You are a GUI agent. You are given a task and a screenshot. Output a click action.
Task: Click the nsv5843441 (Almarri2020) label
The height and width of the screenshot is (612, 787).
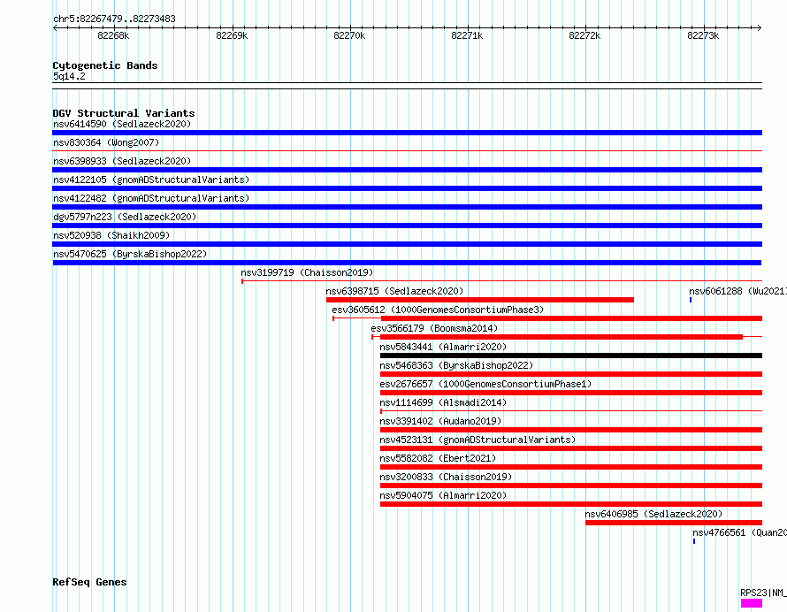pos(443,347)
